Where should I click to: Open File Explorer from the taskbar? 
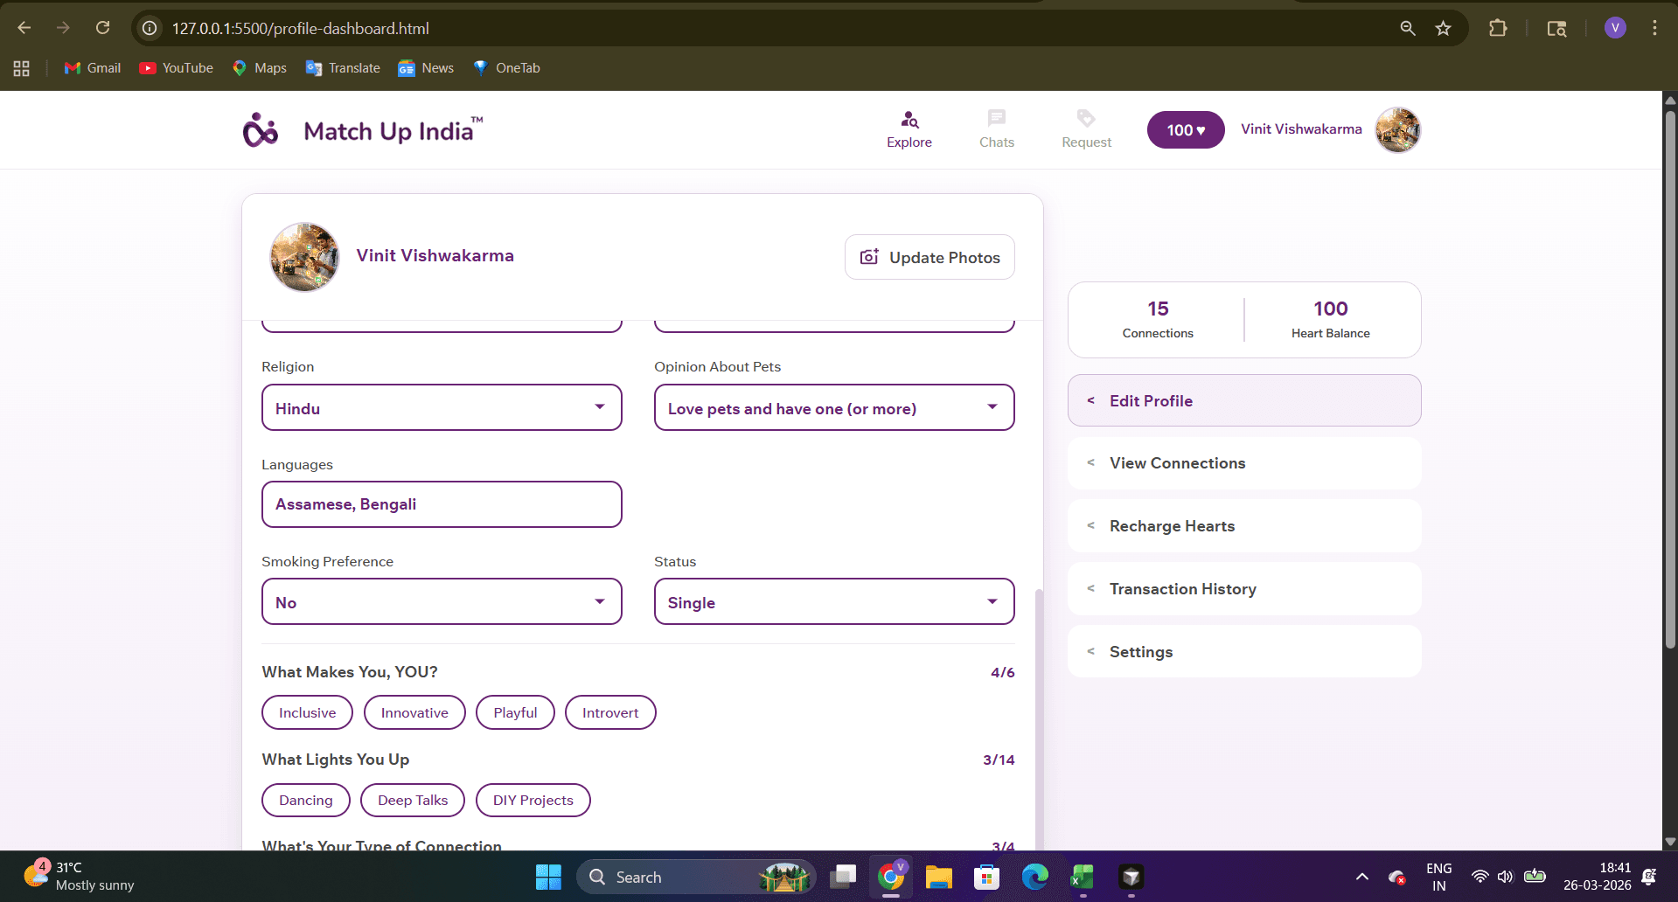tap(939, 877)
